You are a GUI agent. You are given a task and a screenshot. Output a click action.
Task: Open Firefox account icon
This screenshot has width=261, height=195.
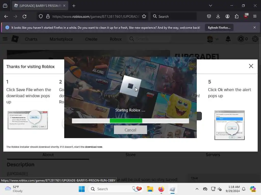click(x=227, y=16)
